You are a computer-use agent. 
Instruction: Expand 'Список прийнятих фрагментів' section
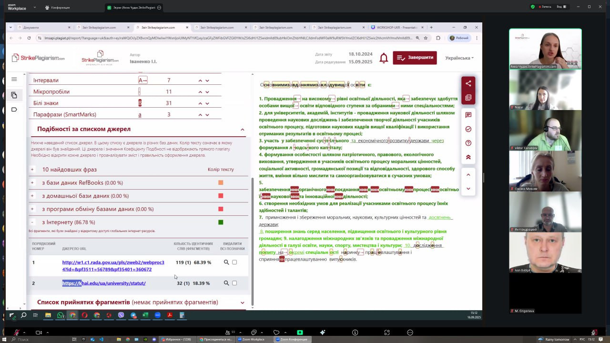click(x=242, y=303)
